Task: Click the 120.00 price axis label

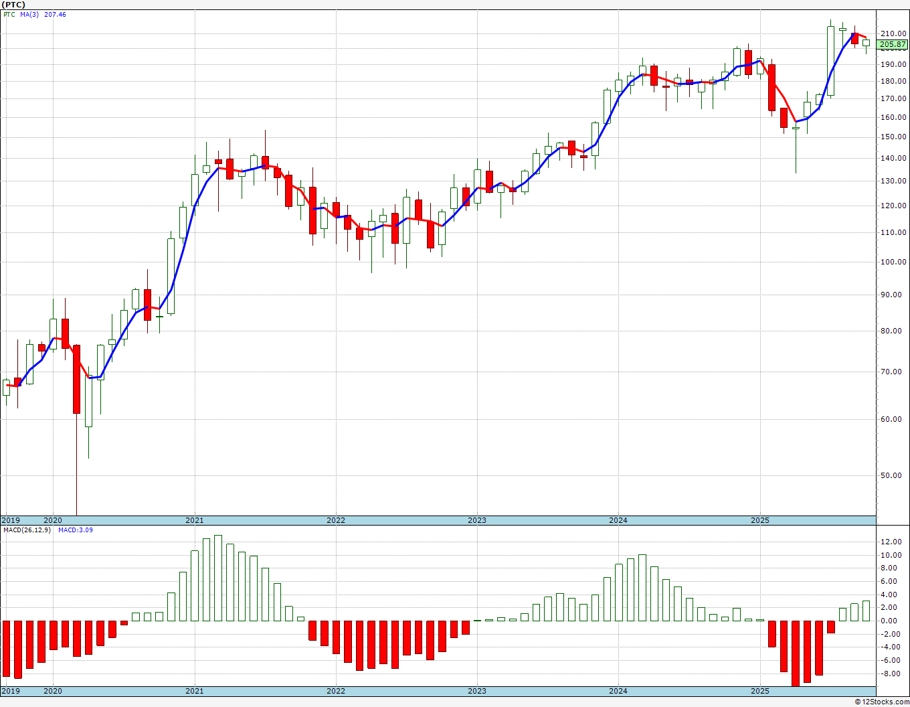Action: pos(894,206)
